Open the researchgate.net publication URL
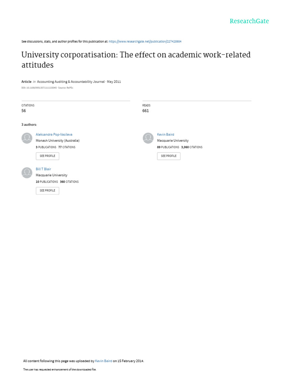The width and height of the screenshot is (285, 380). pos(145,42)
